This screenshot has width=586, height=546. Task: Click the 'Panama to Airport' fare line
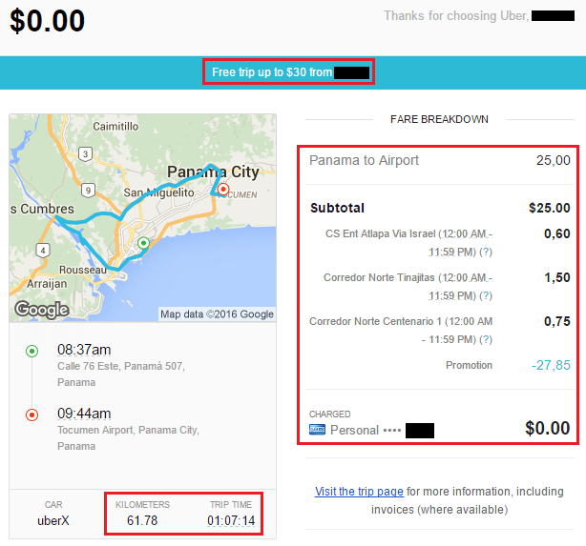coord(439,160)
